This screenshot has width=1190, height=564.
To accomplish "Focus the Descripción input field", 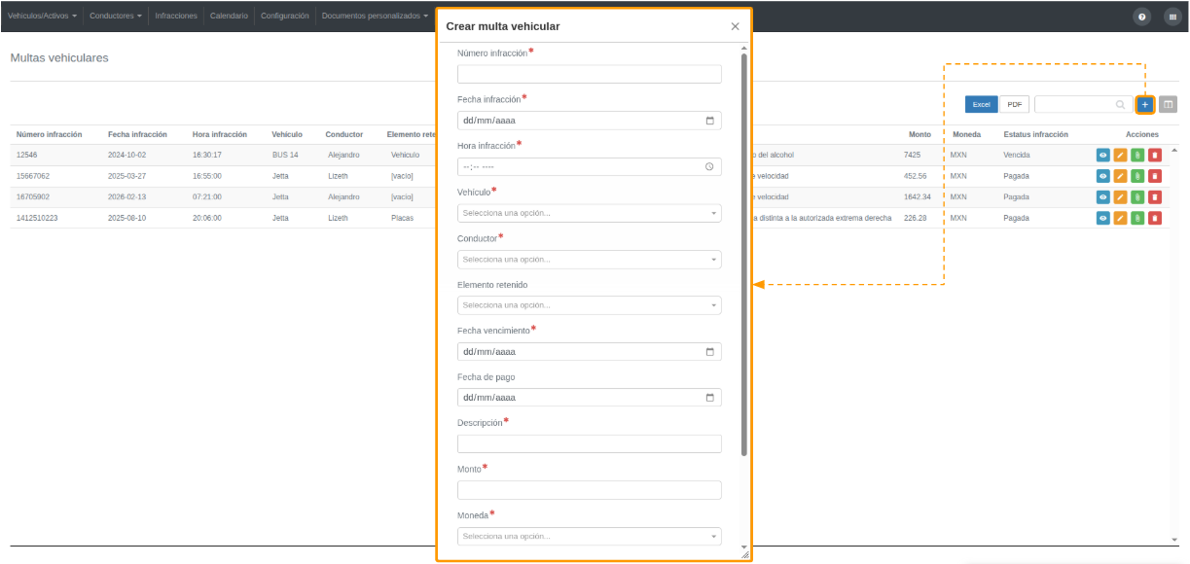I will click(x=590, y=444).
